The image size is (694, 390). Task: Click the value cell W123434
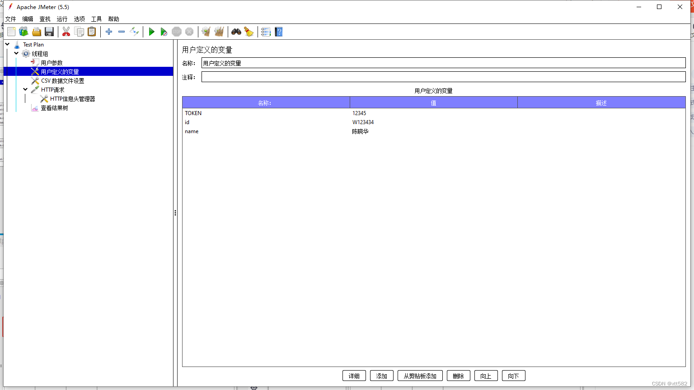point(434,122)
